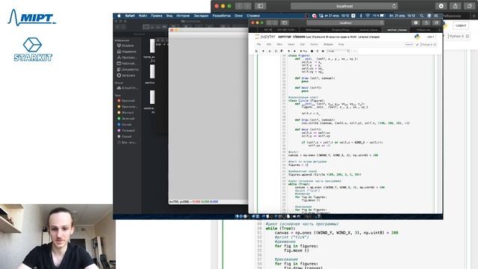Open the Apple menu in the recorded menu bar
478x269 pixels.
[119, 16]
